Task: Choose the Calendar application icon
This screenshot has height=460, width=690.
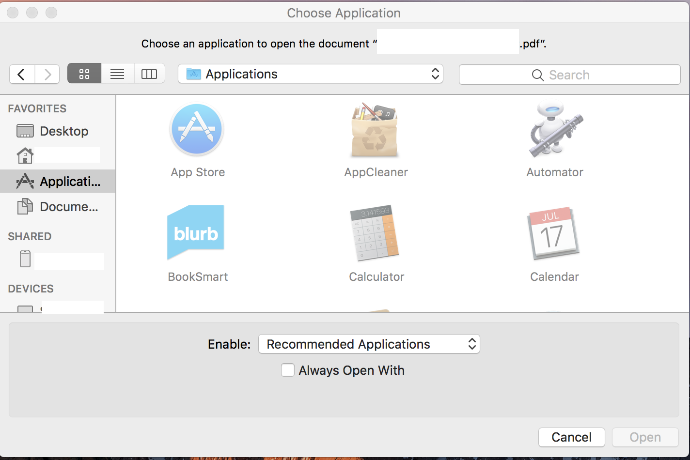Action: 553,234
